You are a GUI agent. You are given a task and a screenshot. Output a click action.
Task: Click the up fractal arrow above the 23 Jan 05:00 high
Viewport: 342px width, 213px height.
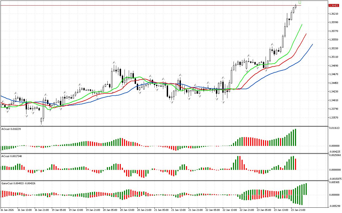272,44
